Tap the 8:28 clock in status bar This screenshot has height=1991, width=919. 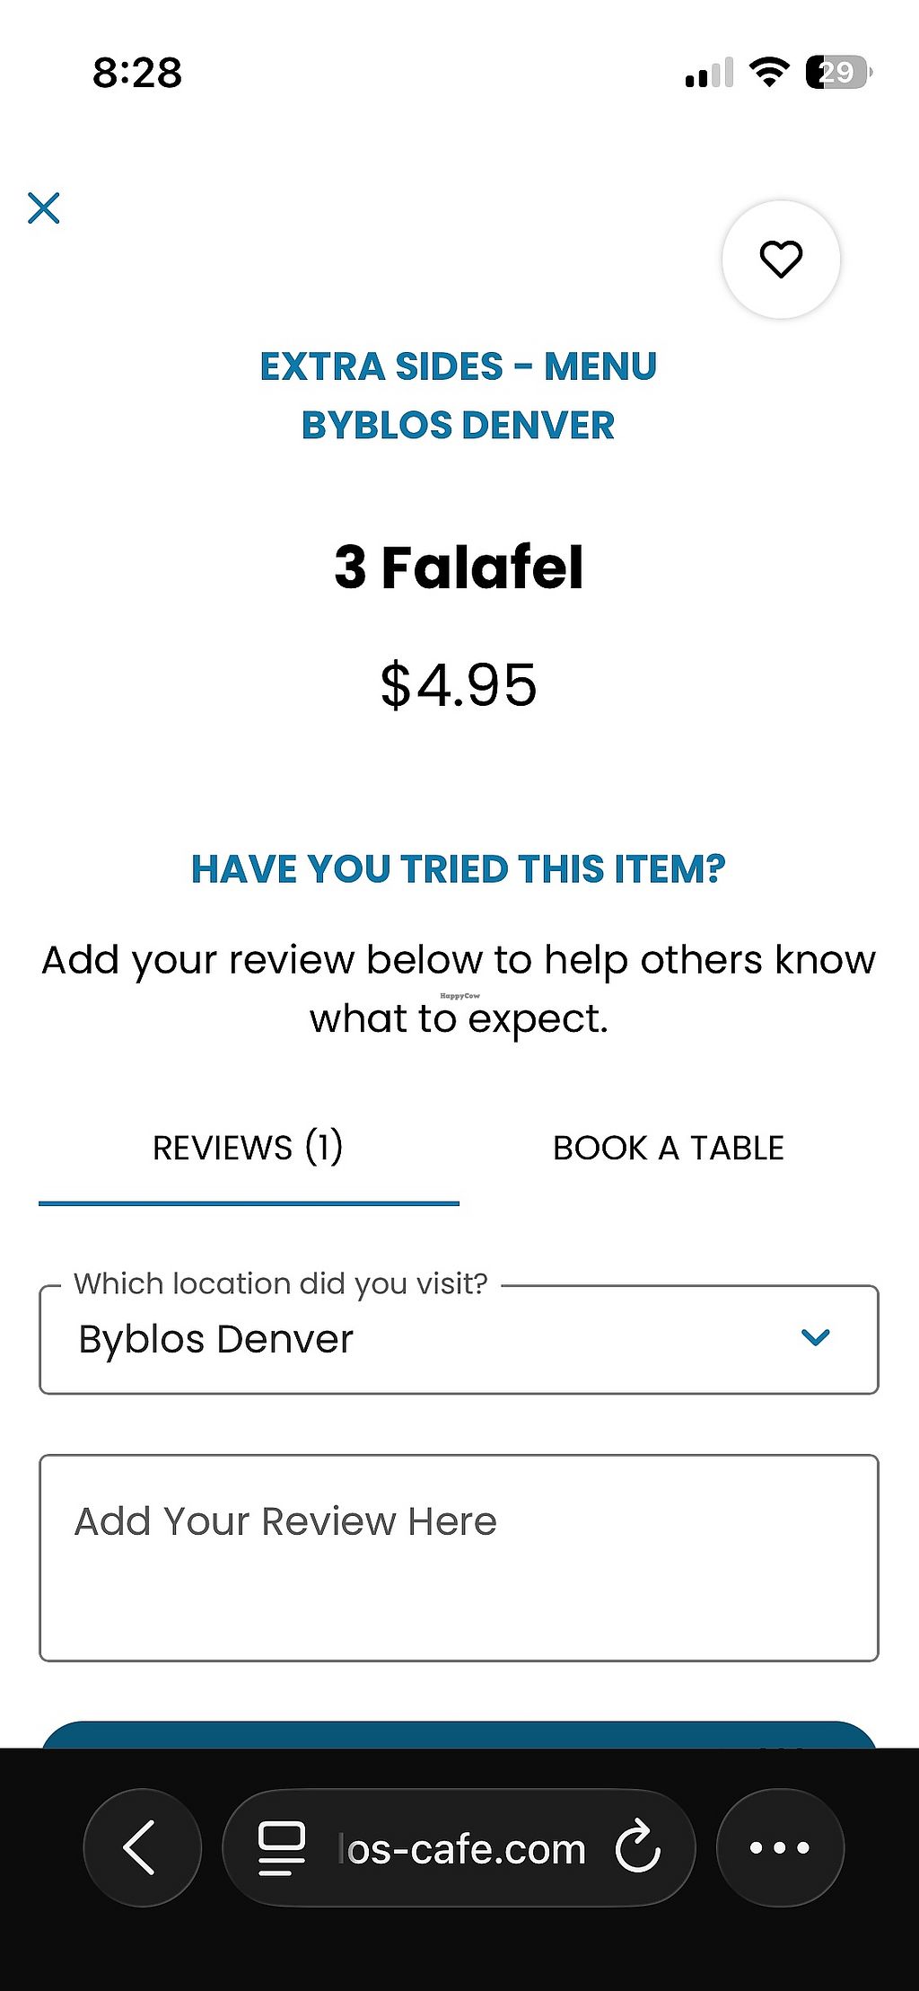coord(137,73)
